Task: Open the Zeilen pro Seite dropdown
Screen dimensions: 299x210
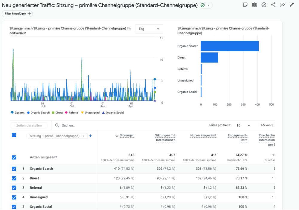Action: coord(243,125)
